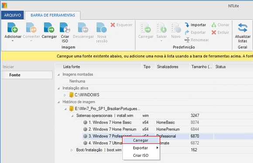Click the Renomear preset button
This screenshot has height=163, width=253.
[197, 40]
